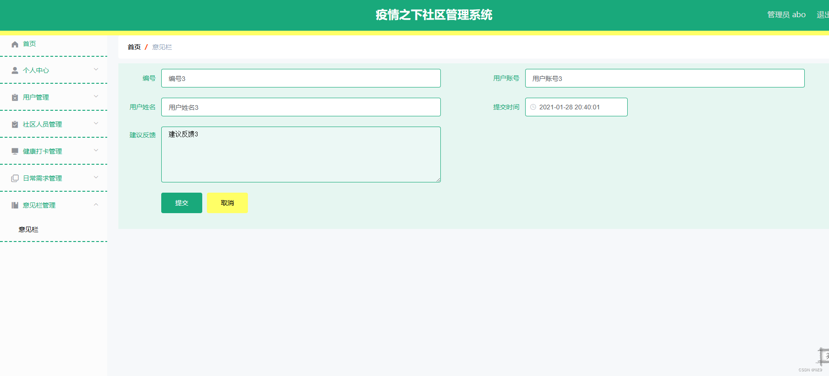
Task: Open 用户管理 menu label
Action: (36, 97)
